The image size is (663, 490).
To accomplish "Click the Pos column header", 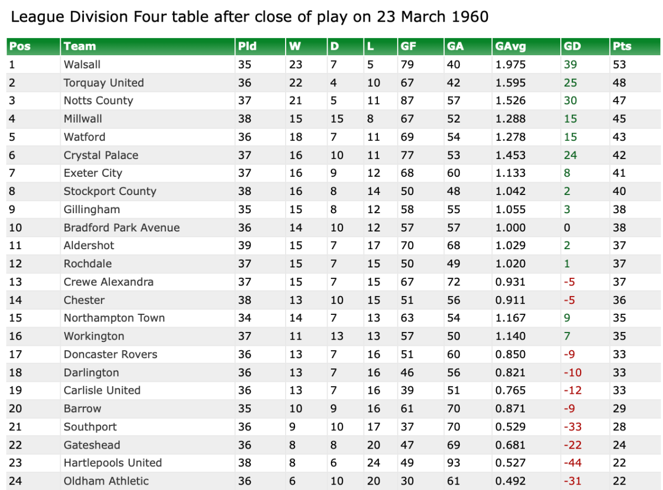I will [20, 46].
